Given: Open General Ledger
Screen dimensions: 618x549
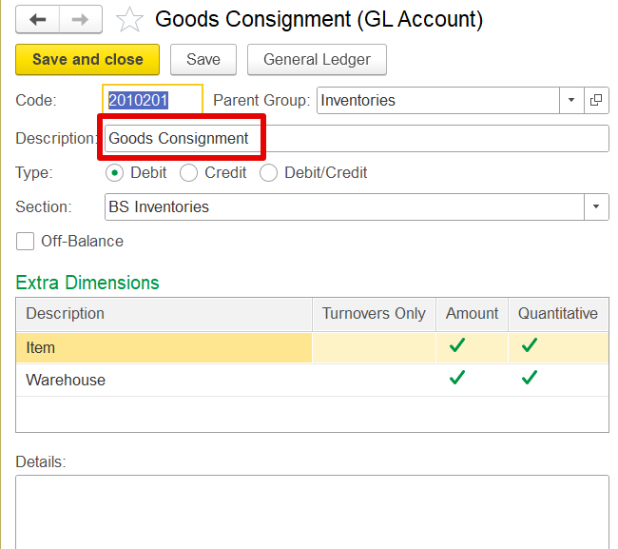Looking at the screenshot, I should 317,59.
